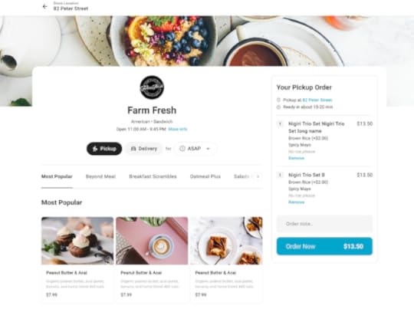
Task: Open the latte coffee menu item thumbnail
Action: pyautogui.click(x=152, y=241)
